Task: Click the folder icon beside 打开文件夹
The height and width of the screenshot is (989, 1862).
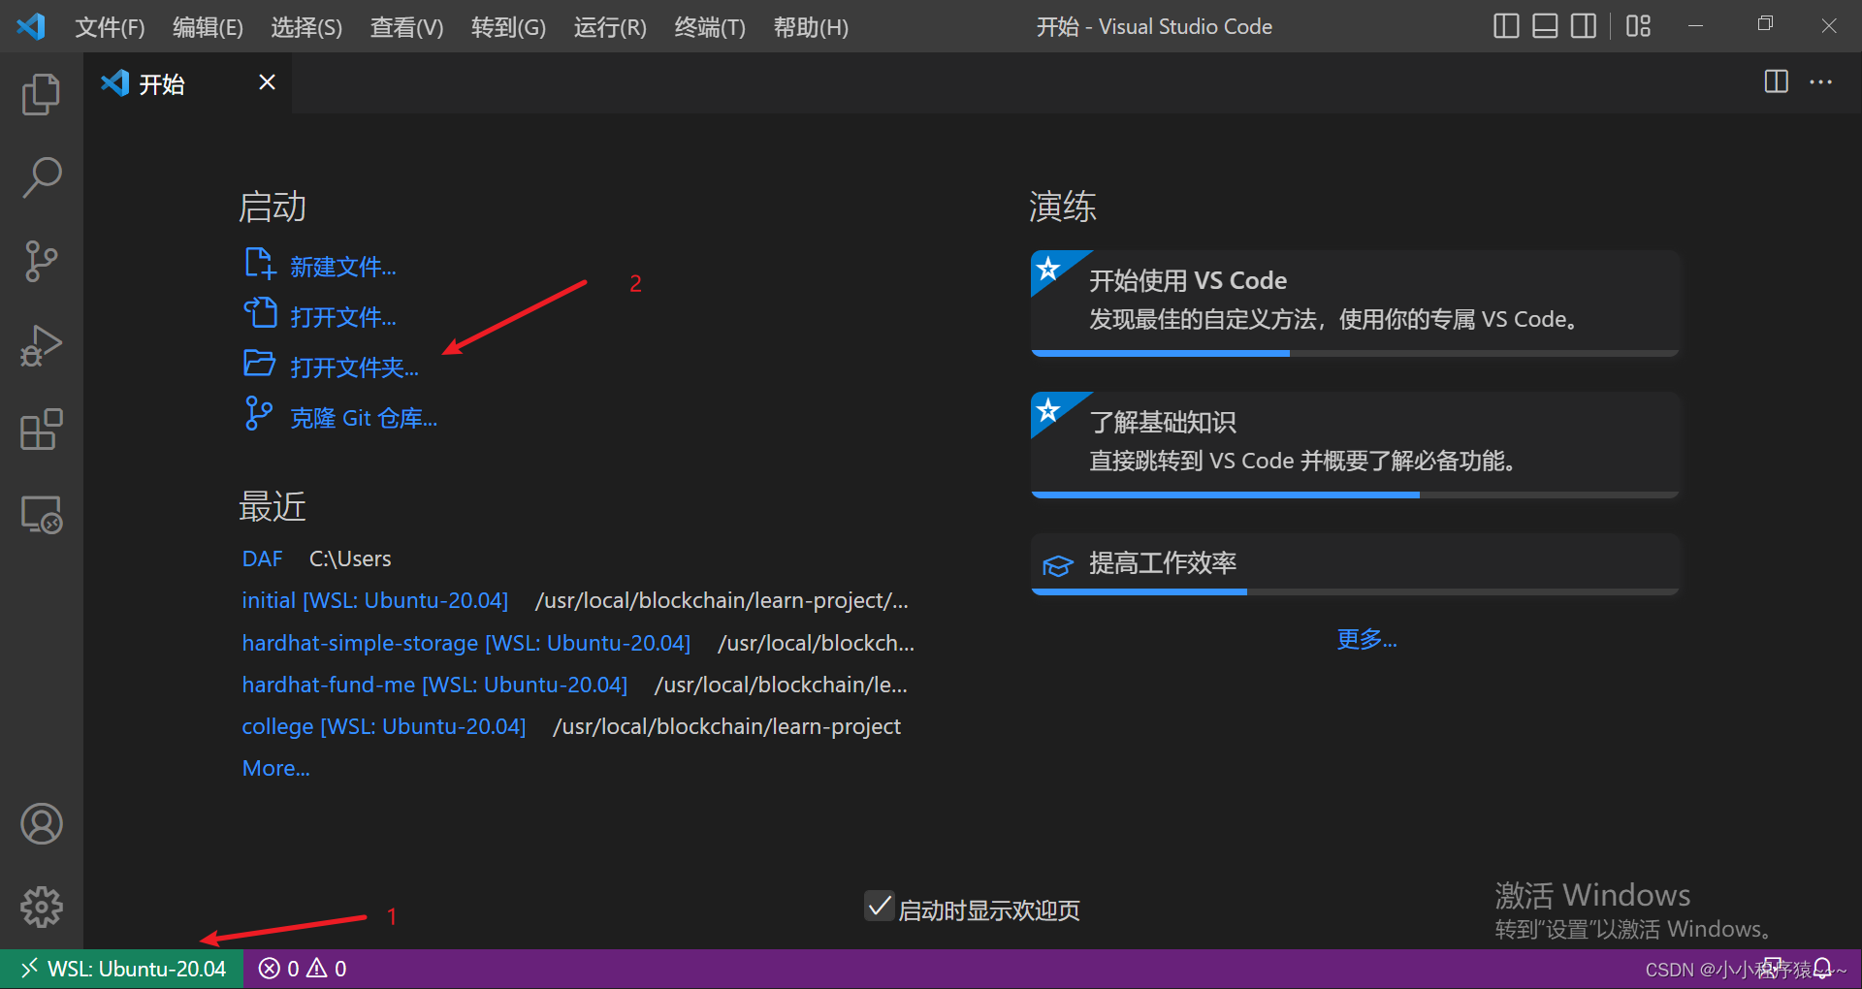Action: click(259, 364)
